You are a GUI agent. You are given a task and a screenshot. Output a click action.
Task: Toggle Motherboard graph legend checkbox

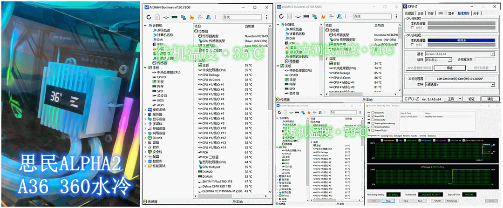(x=381, y=141)
